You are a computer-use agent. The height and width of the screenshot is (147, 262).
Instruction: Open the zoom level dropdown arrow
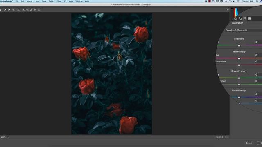pos(8,137)
